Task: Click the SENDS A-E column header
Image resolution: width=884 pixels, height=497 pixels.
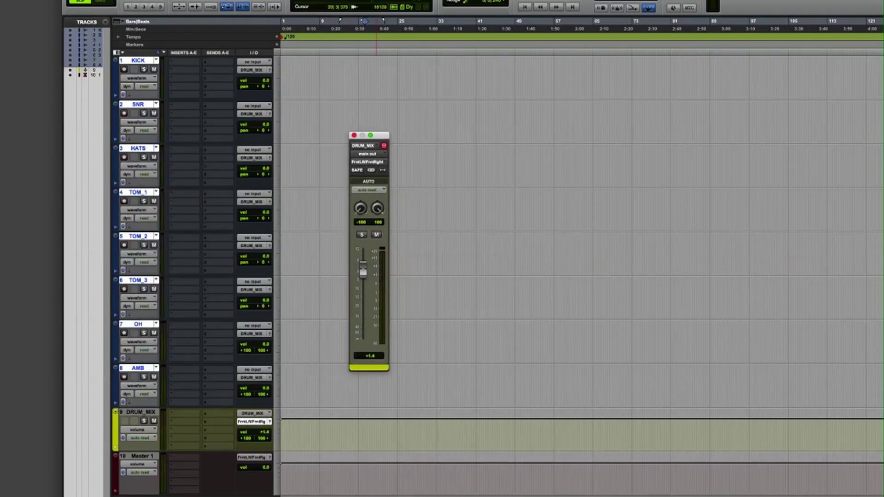Action: 218,52
